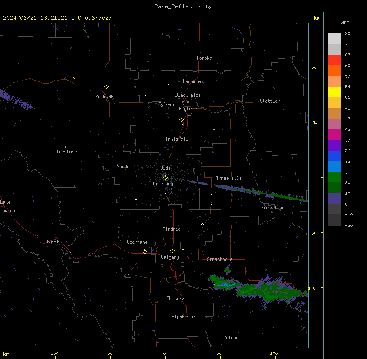
Task: Select the Innisfail label
Action: 177,139
